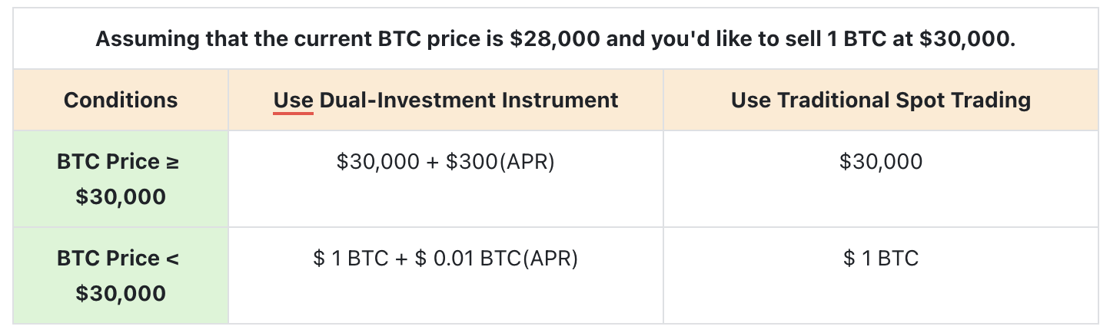The width and height of the screenshot is (1110, 333).
Task: Click the "BTC Price < $30,000" condition cell
Action: point(121,275)
